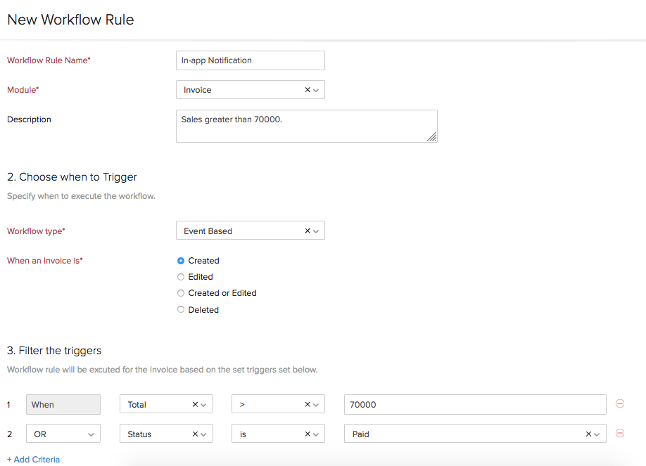Viewport: 646px width, 466px height.
Task: Expand the Workflow type dropdown
Action: (317, 231)
